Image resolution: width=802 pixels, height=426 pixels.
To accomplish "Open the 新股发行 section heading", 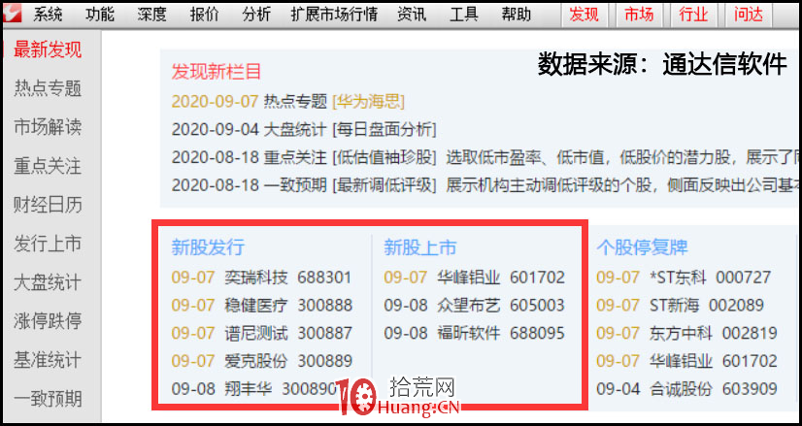I will [x=208, y=247].
